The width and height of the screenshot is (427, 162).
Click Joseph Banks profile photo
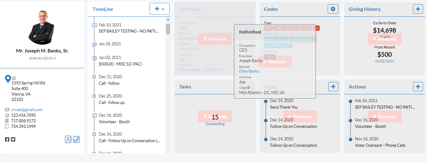42,27
